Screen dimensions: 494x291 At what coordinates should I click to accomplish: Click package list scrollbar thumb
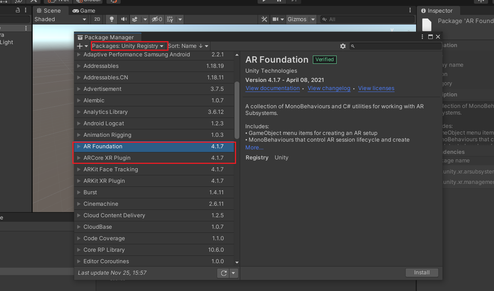coord(237,110)
